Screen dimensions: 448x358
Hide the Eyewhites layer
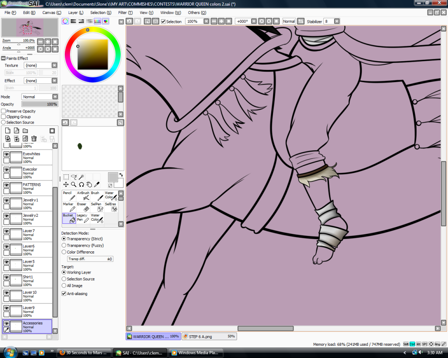click(x=6, y=154)
